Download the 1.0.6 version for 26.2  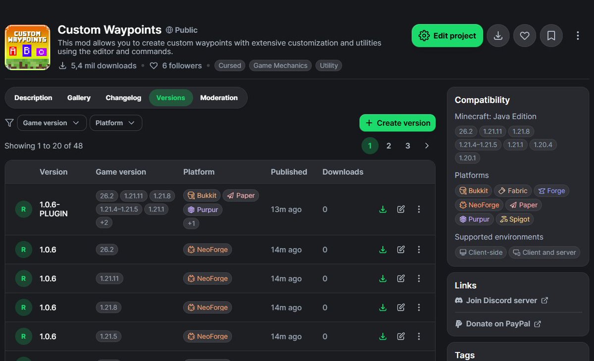383,250
